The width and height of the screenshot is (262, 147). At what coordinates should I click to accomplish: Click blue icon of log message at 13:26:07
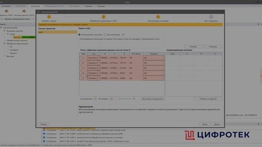[x=44, y=134]
